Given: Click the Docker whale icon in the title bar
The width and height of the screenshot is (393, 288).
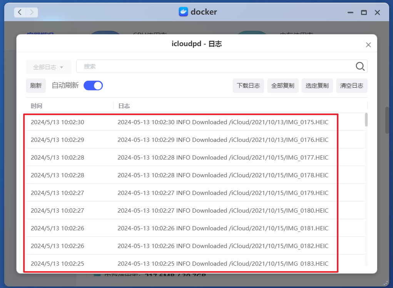Looking at the screenshot, I should [x=183, y=12].
